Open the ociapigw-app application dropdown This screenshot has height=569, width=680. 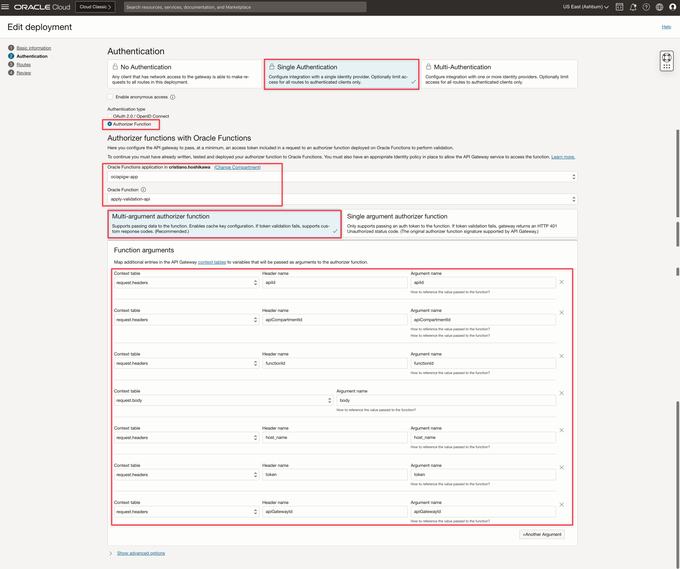(342, 177)
